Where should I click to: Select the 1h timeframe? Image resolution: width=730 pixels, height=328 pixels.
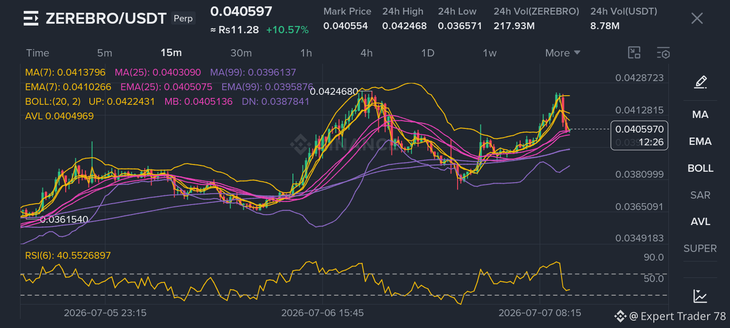pyautogui.click(x=306, y=53)
